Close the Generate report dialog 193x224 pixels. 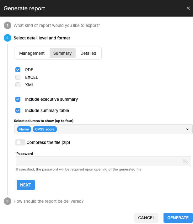[188, 8]
